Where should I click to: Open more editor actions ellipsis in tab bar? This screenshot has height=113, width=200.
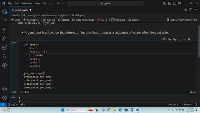(196, 10)
